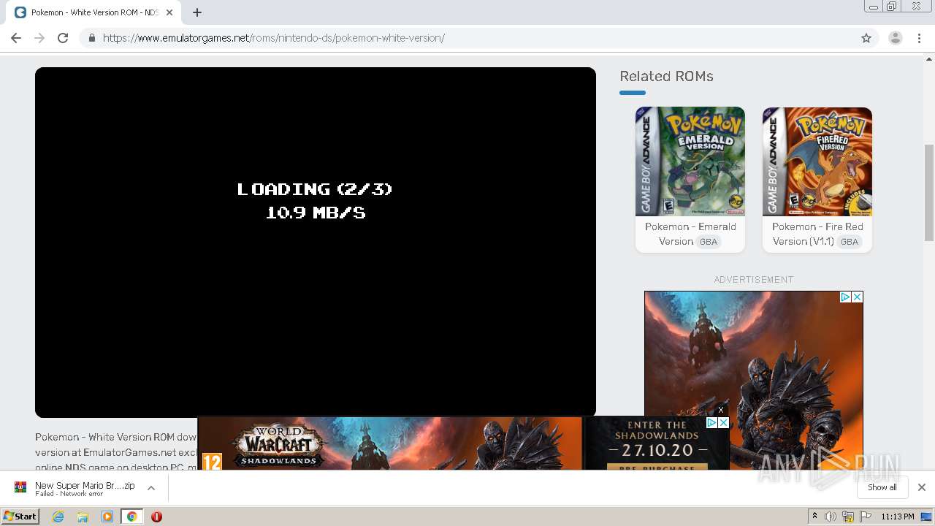Open a new browser tab
The image size is (935, 526).
(x=196, y=12)
